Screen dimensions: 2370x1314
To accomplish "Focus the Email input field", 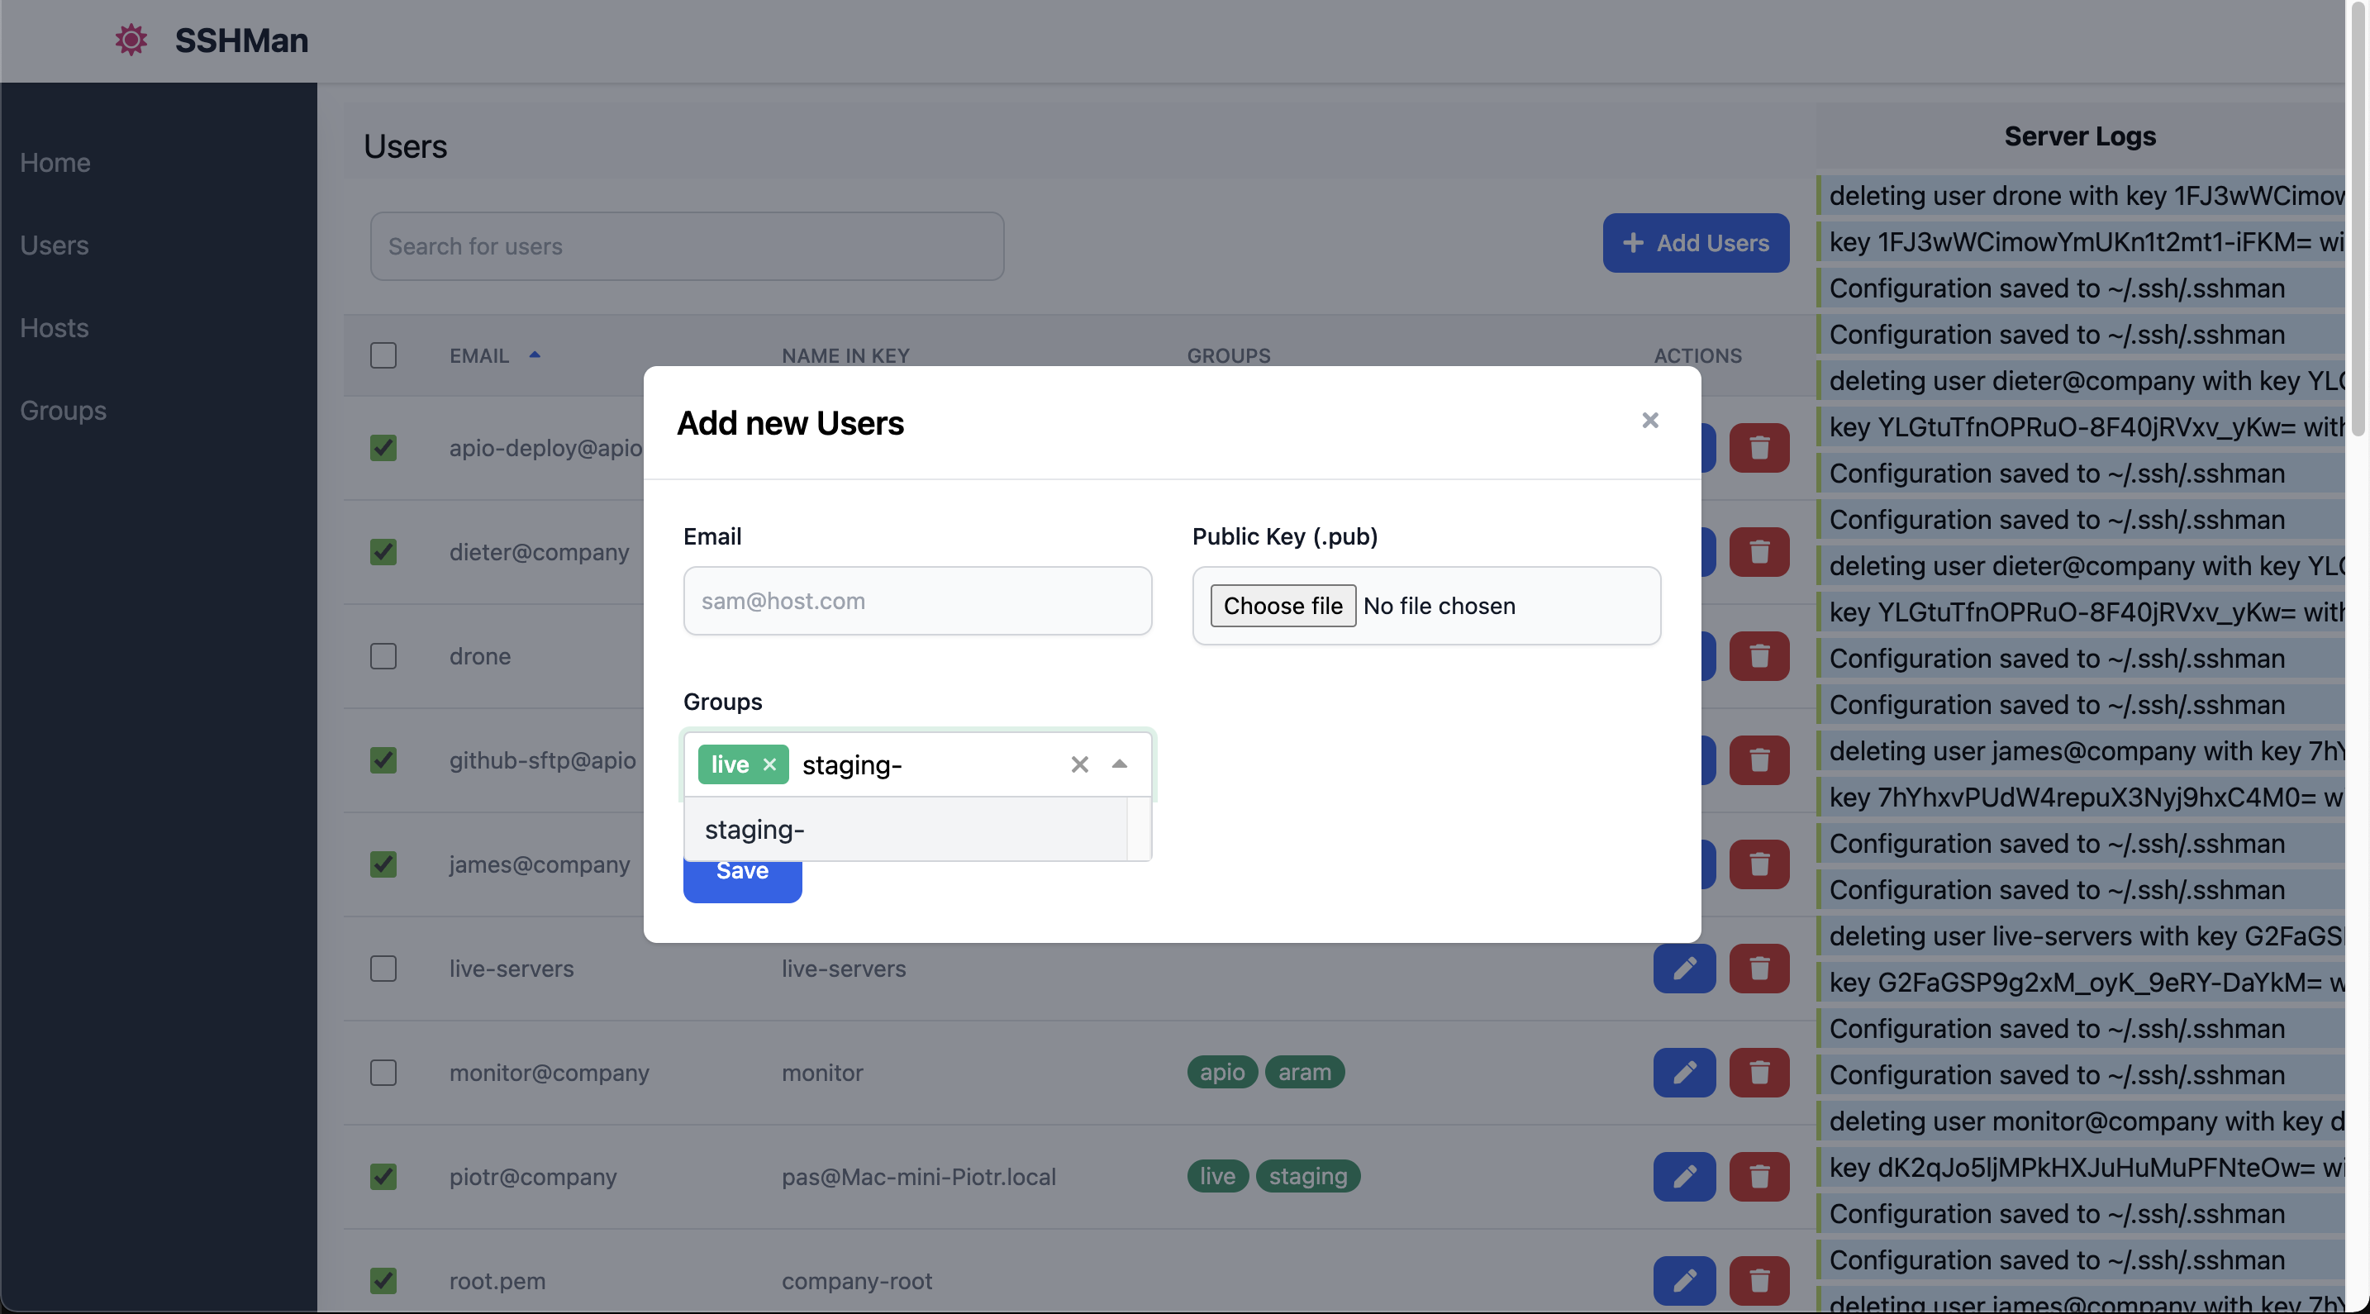I will [x=916, y=601].
